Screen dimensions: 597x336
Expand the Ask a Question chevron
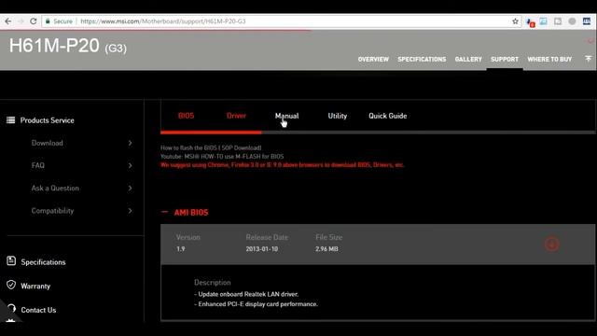pos(131,189)
